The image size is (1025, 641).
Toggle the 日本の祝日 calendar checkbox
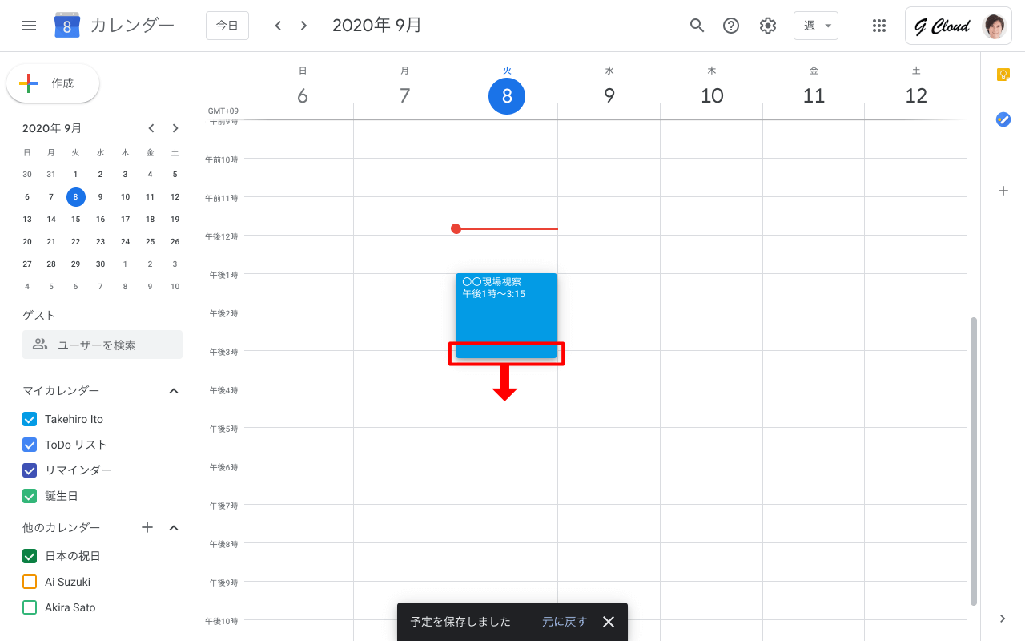tap(30, 556)
